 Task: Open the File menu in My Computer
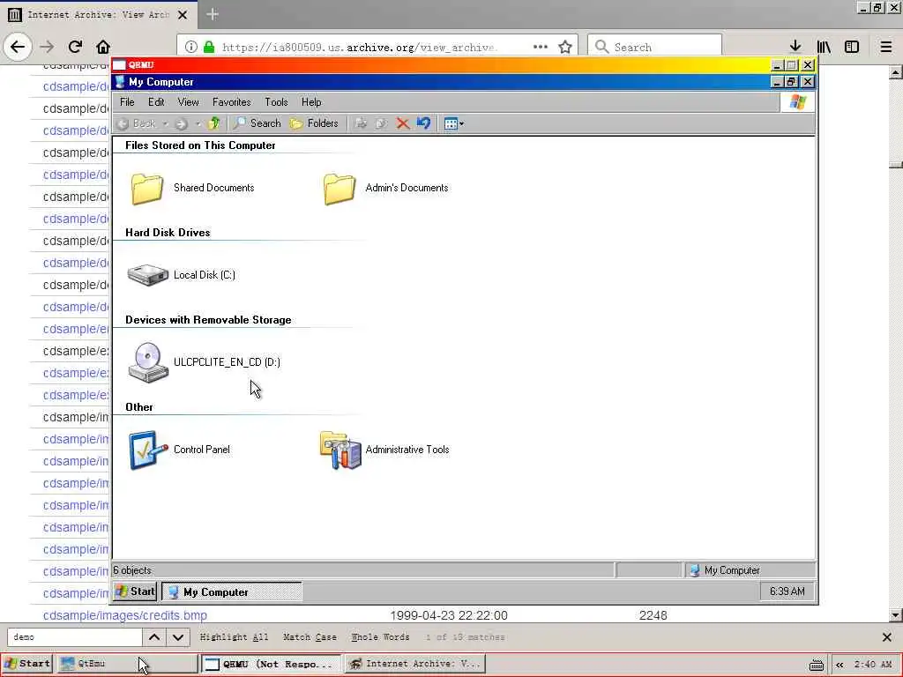[127, 102]
